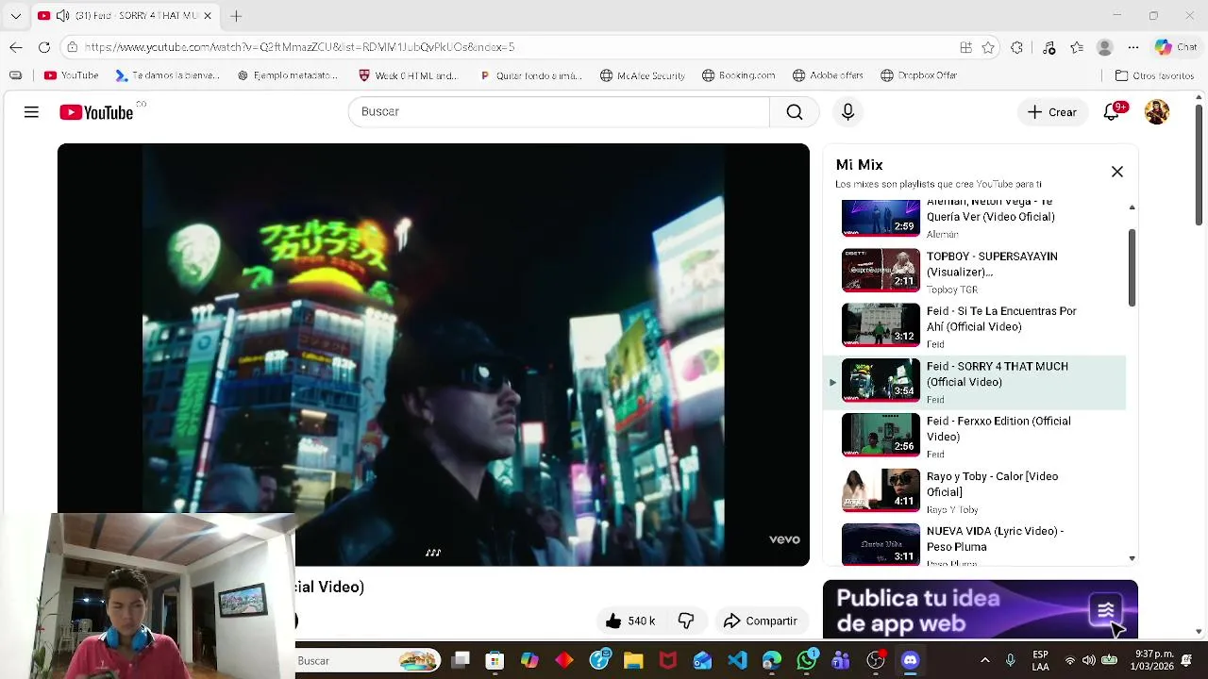Open the Publica tu idea de app web ad
1208x679 pixels.
[980, 610]
